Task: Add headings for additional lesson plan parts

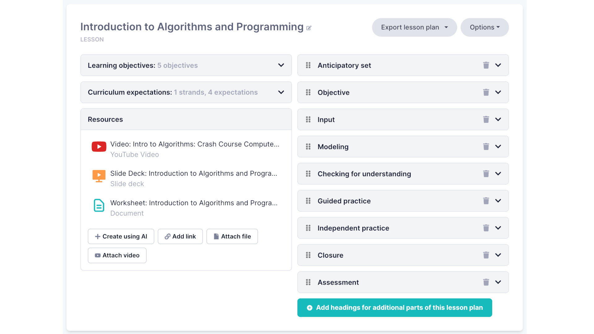Action: point(395,308)
